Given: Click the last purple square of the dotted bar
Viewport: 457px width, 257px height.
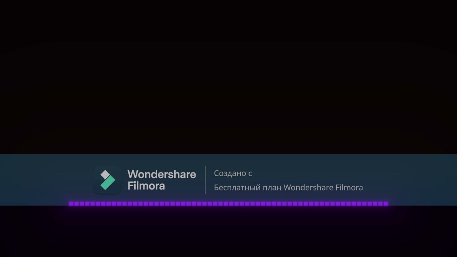Looking at the screenshot, I should 386,204.
